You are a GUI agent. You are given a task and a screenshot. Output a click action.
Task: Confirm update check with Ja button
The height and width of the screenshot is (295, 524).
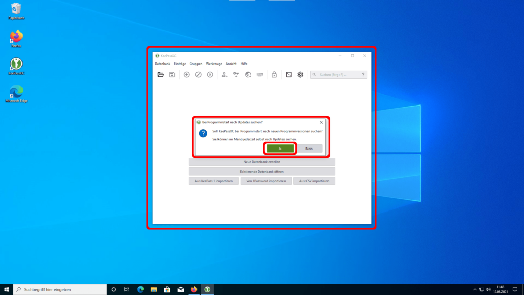click(280, 149)
